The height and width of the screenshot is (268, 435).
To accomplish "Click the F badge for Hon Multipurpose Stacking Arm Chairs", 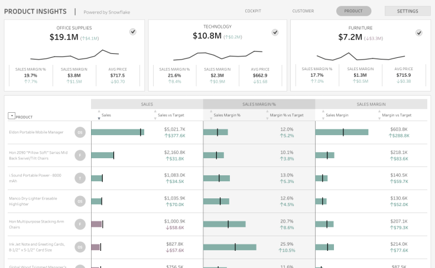I will coord(80,224).
